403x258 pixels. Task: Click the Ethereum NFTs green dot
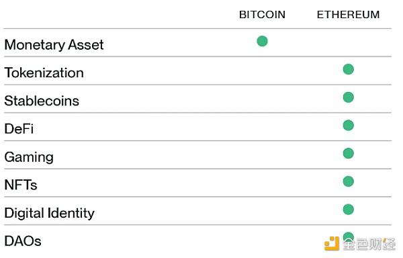tap(348, 181)
